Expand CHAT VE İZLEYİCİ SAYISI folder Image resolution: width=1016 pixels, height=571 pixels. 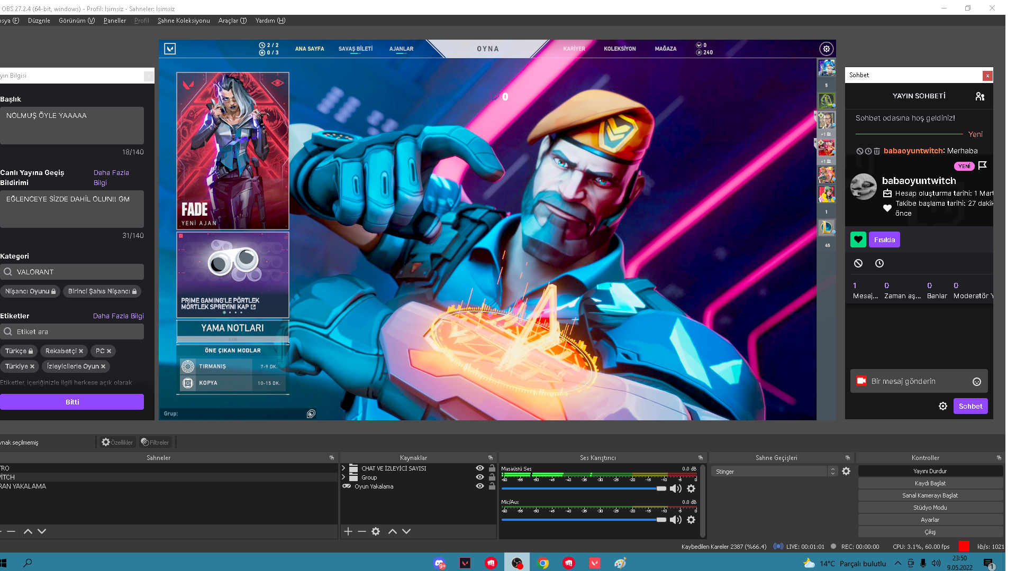click(x=343, y=468)
